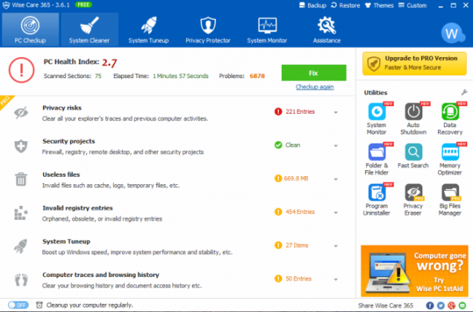Click the 27 Items status text

coord(297,245)
